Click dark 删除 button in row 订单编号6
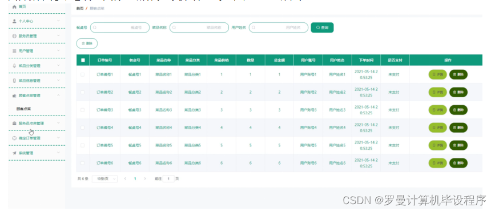 458,163
